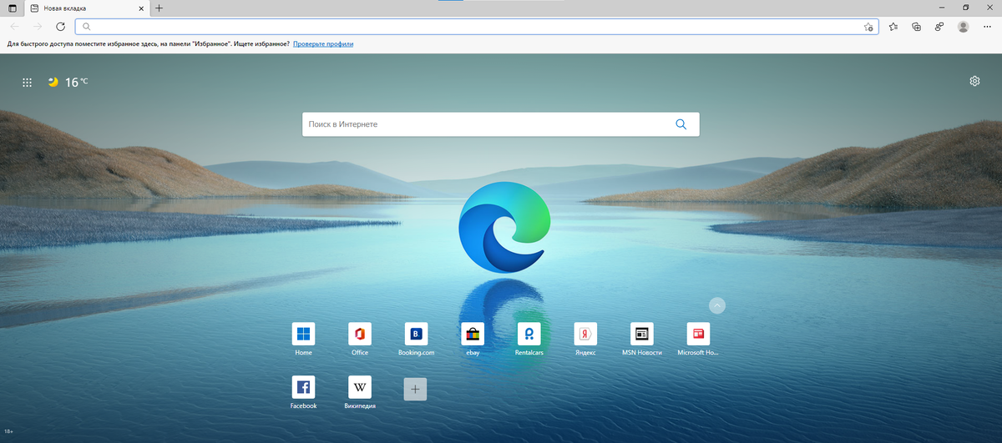The width and height of the screenshot is (1002, 443).
Task: Open page settings gear
Action: click(974, 81)
